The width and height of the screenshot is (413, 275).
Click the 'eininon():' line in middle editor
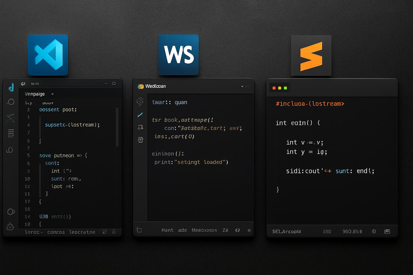pos(168,154)
